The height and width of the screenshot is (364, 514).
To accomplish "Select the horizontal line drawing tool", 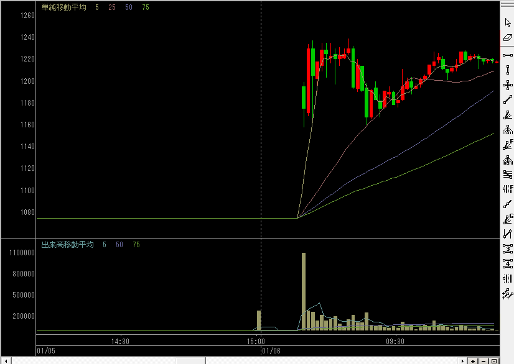I will (507, 55).
